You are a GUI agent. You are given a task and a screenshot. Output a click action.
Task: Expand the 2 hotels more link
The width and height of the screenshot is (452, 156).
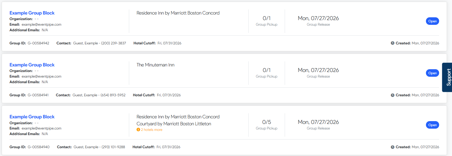(152, 130)
